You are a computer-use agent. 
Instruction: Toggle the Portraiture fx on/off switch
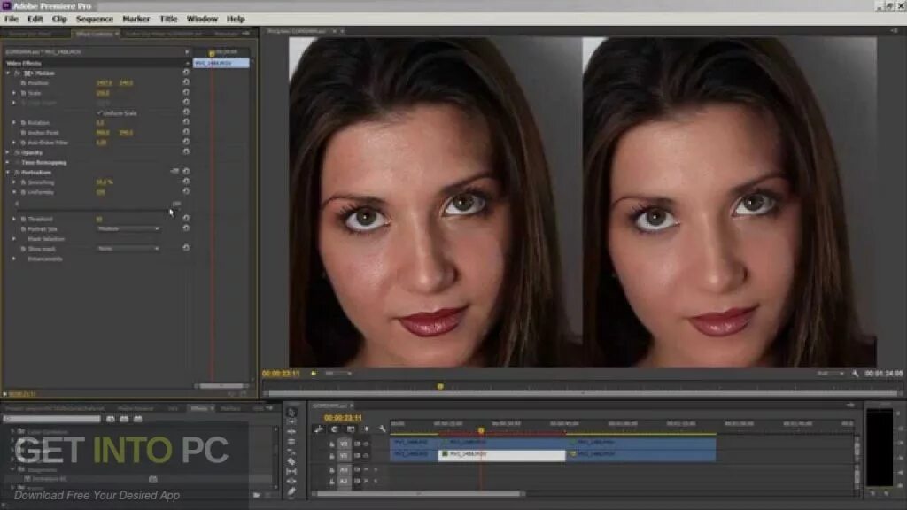tap(17, 173)
